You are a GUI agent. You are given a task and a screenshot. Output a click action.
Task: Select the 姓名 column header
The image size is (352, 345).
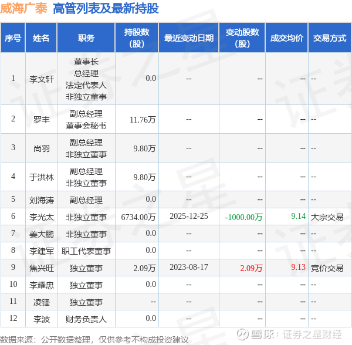pyautogui.click(x=41, y=38)
